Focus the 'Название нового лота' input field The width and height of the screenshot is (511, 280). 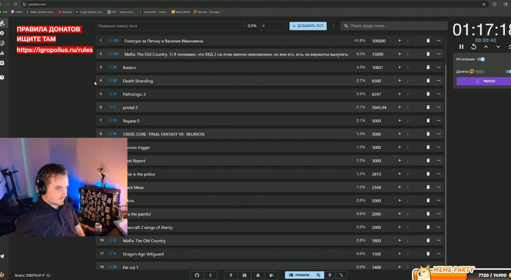point(170,26)
